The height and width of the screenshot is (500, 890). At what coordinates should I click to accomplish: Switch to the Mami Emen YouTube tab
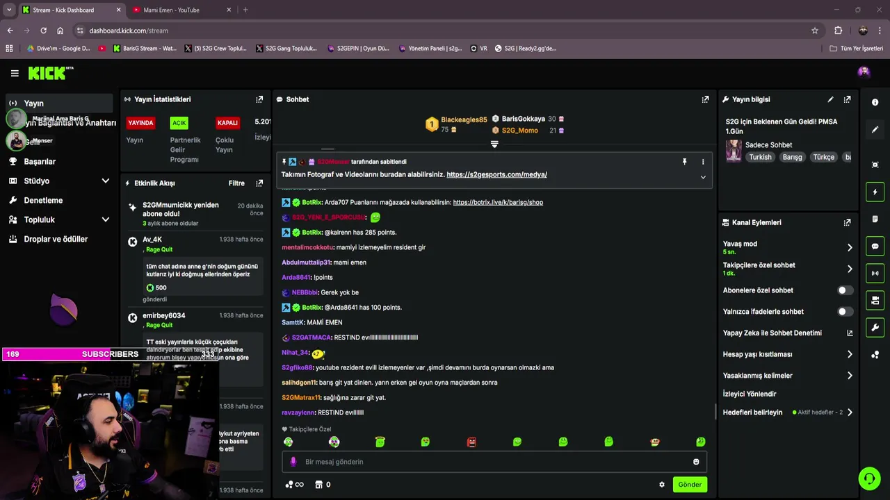(x=182, y=10)
